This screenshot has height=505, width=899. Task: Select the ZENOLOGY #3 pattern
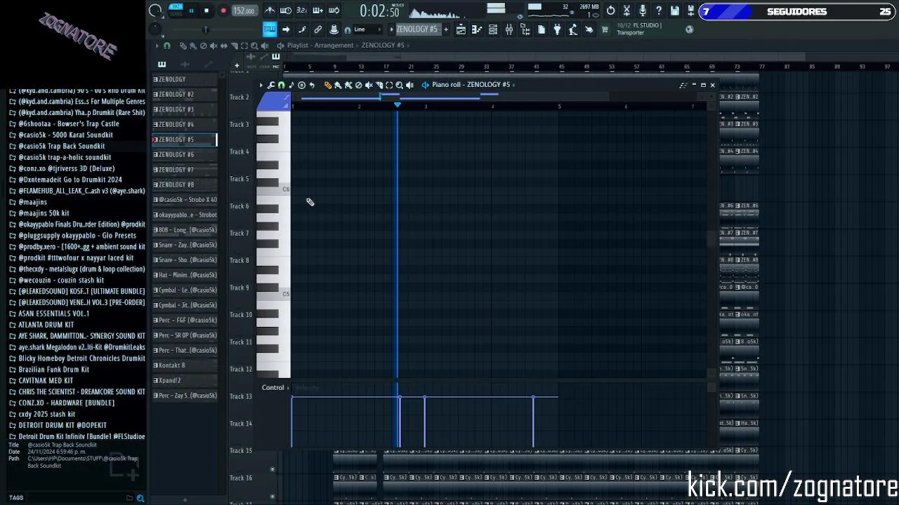185,109
